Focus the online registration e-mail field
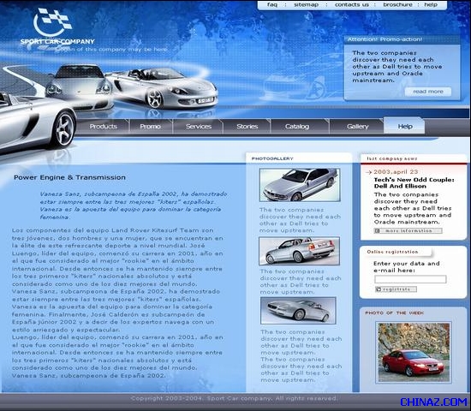 (410, 279)
